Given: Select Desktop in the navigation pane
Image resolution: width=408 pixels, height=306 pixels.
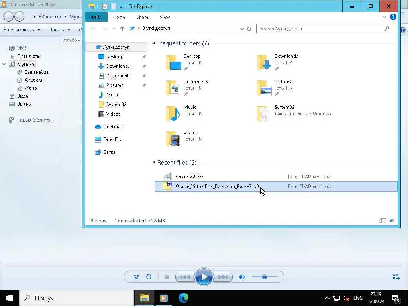Looking at the screenshot, I should [115, 57].
